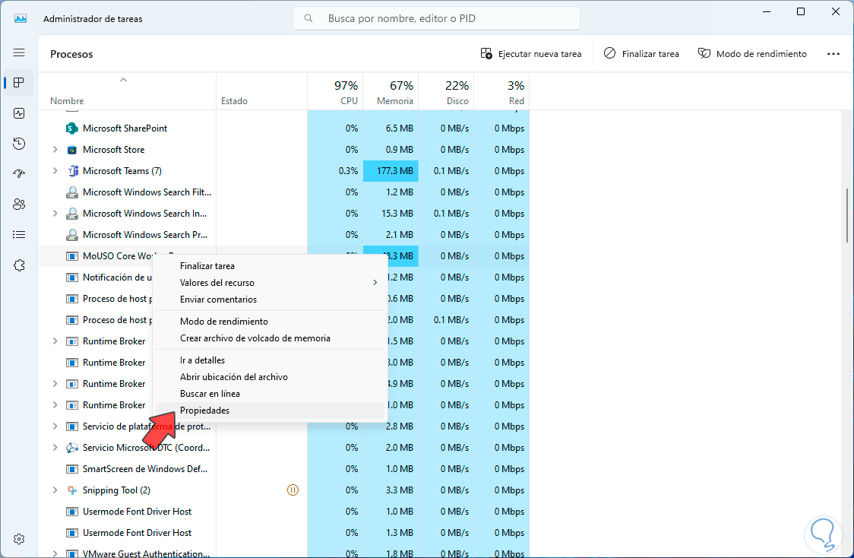Choose Finalizar tarea in context menu

270,266
